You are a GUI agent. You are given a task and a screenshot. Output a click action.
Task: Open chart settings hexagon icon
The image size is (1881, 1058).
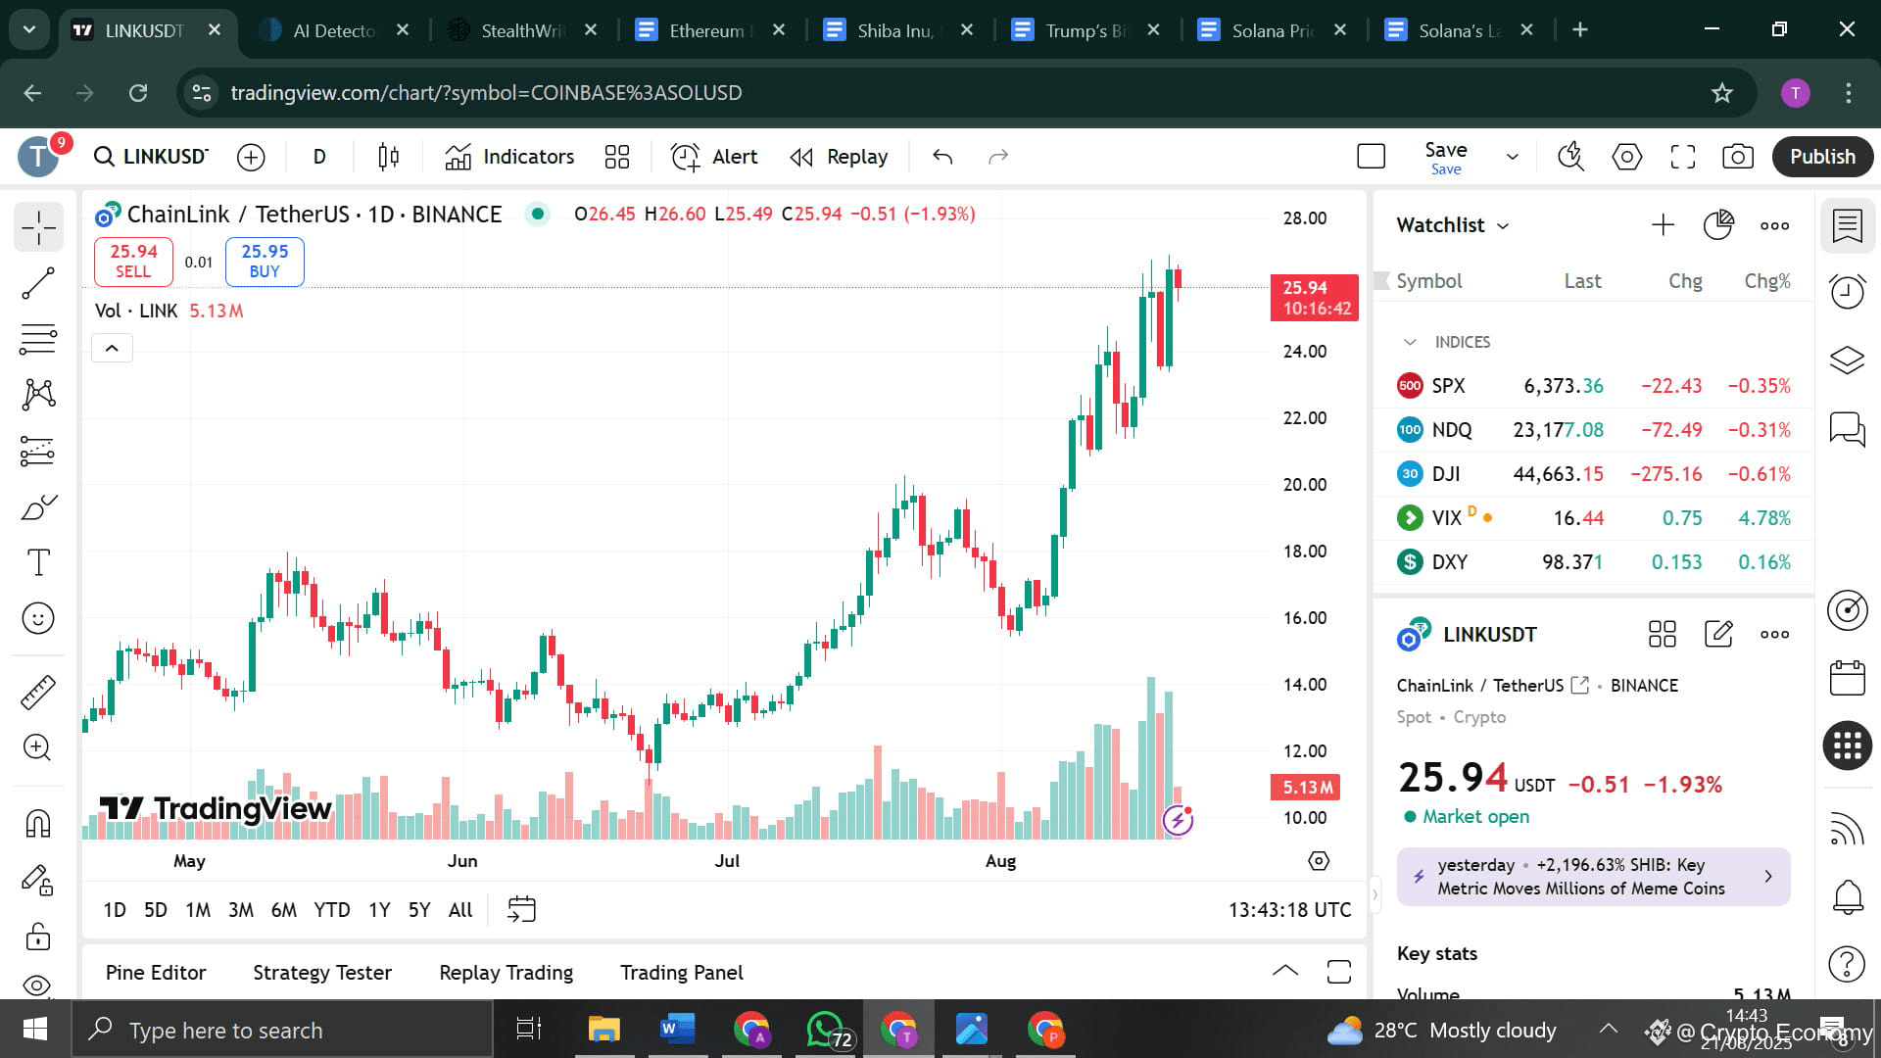tap(1626, 157)
